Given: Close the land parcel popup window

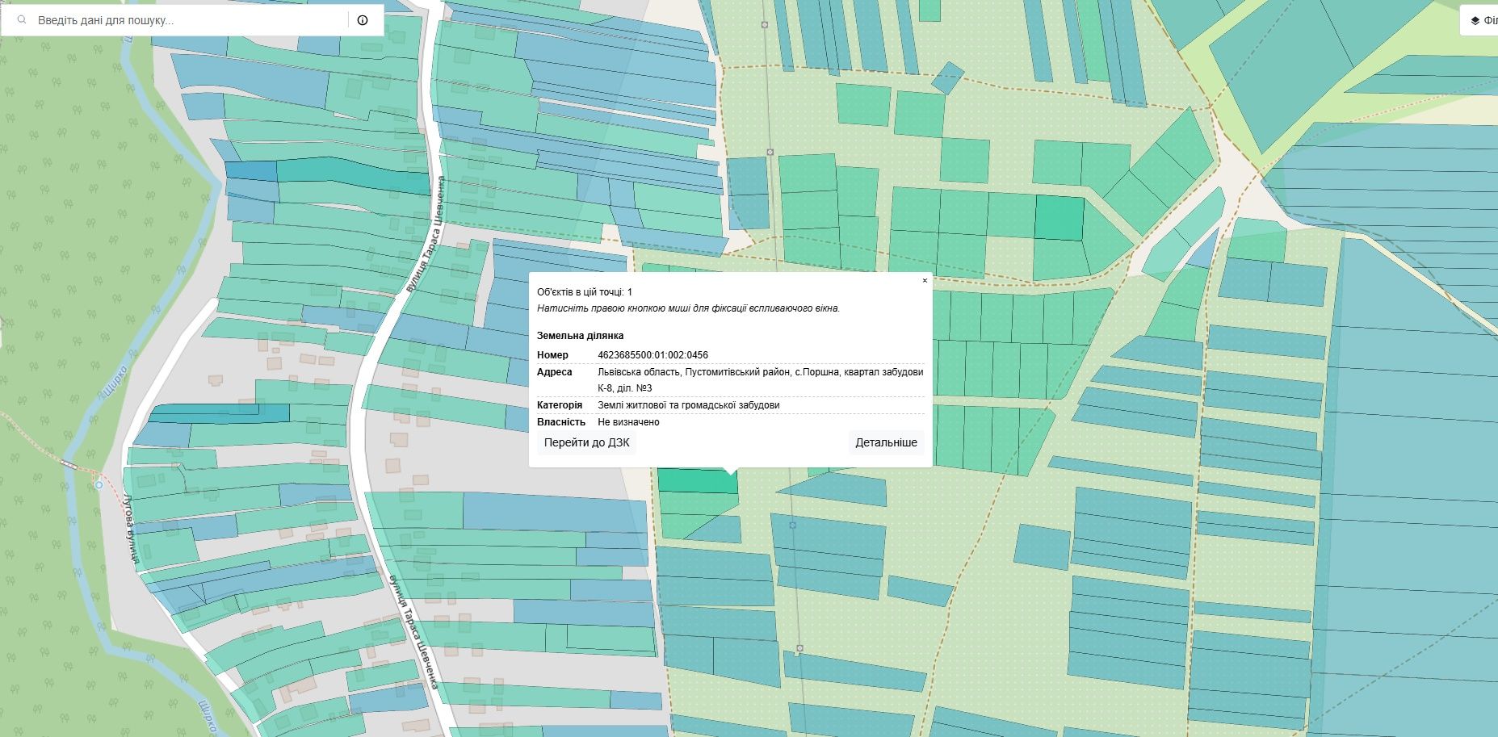Looking at the screenshot, I should point(925,281).
